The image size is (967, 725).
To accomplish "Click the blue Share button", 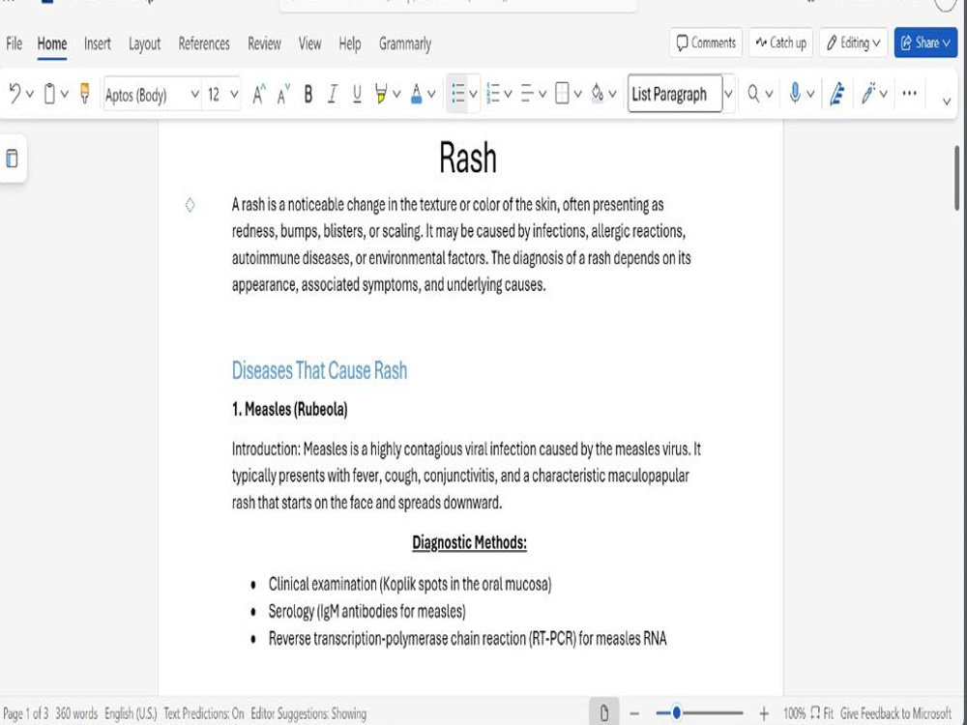I will click(925, 43).
